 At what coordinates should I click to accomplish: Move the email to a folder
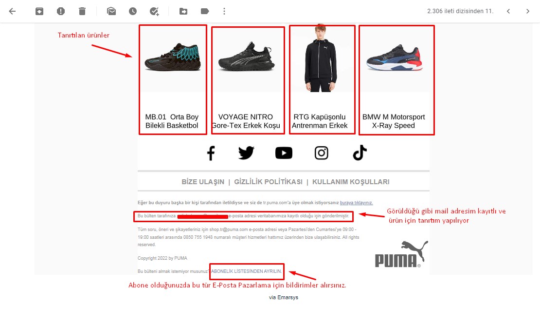[183, 11]
